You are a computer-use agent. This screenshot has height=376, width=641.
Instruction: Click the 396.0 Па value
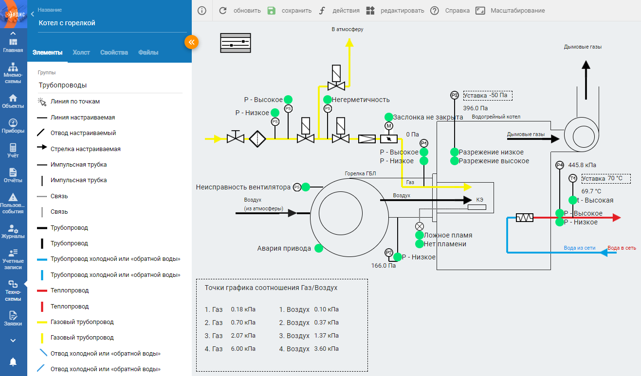tap(476, 108)
